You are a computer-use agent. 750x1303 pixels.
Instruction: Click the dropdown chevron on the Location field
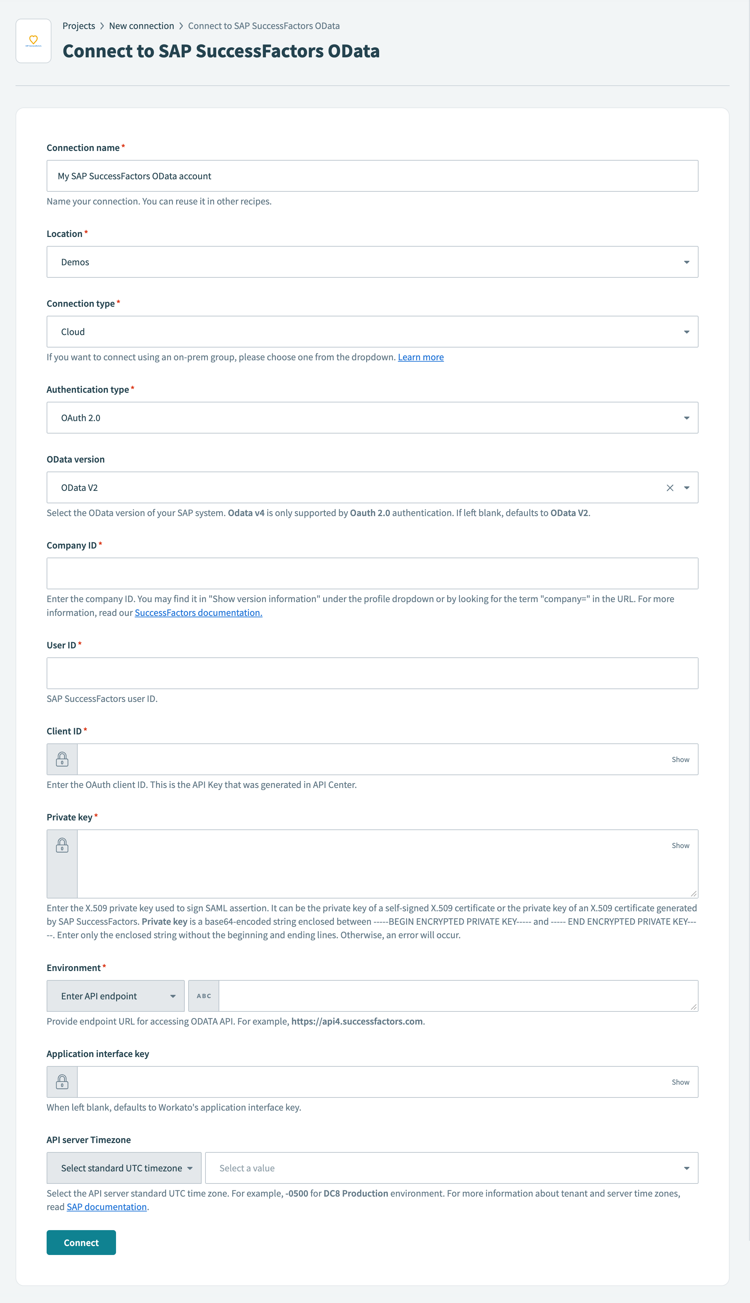point(687,262)
